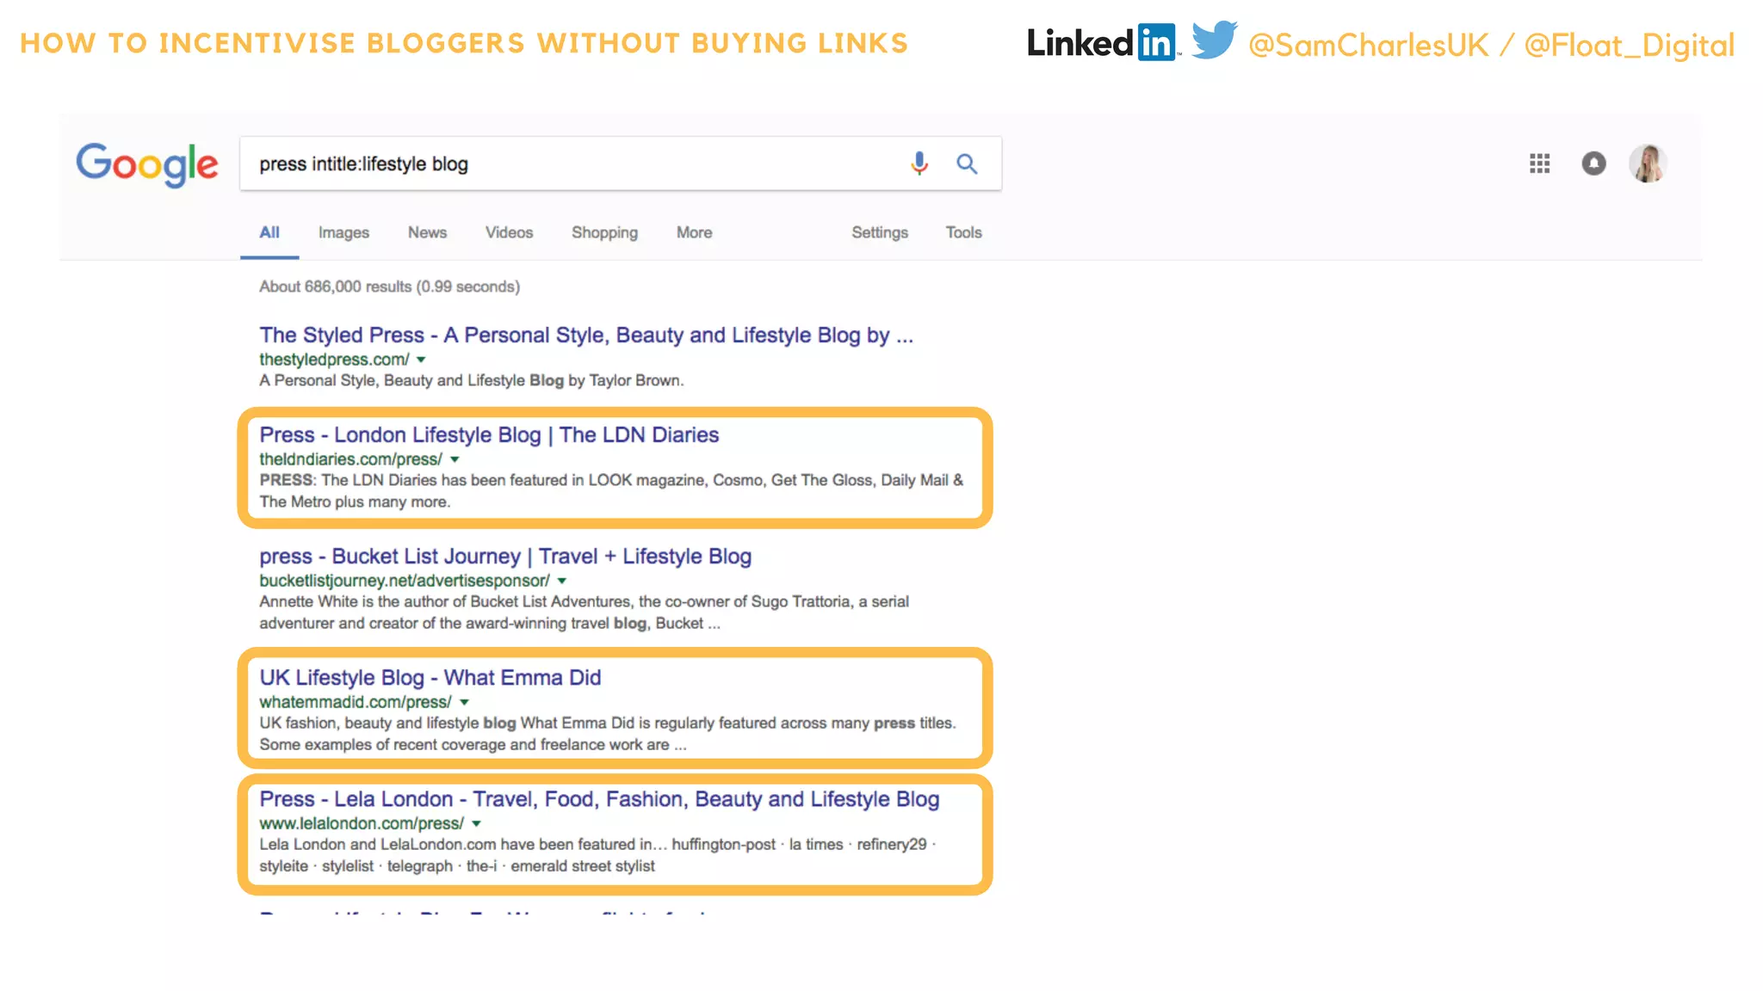This screenshot has width=1763, height=991.
Task: Click the bucketlistjourney.net/advertisesponsor/ URL text
Action: coord(405,581)
